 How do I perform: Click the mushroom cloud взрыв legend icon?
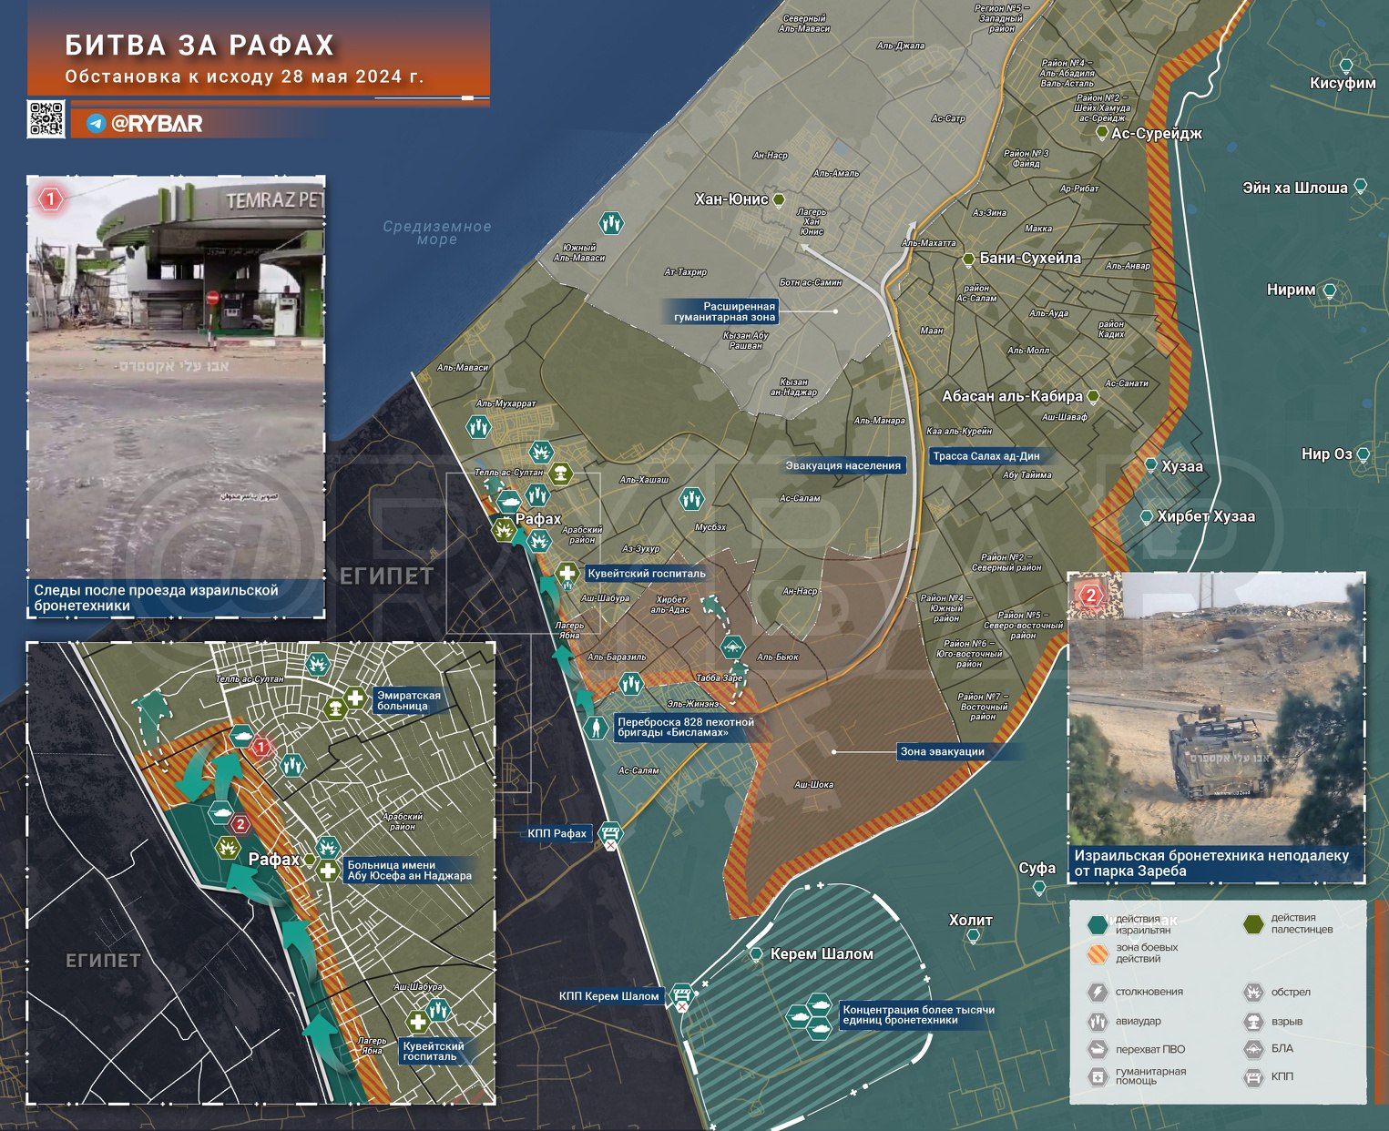[1253, 1022]
